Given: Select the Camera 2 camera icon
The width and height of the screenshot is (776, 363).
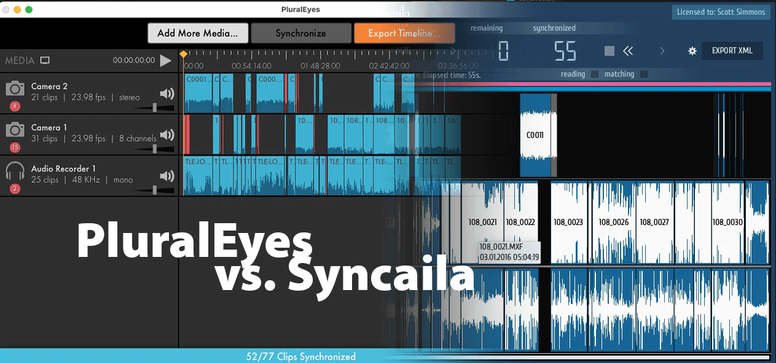Looking at the screenshot, I should (x=15, y=89).
